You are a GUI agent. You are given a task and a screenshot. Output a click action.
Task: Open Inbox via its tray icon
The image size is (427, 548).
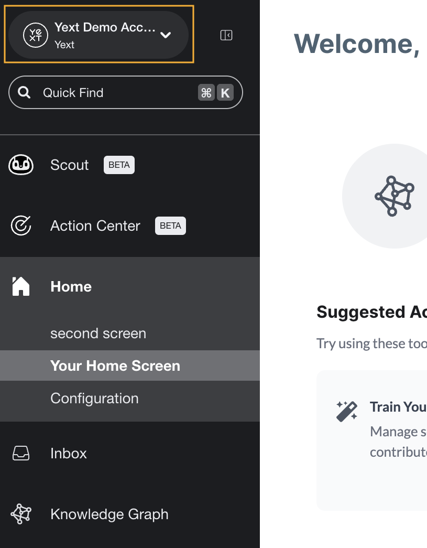21,453
